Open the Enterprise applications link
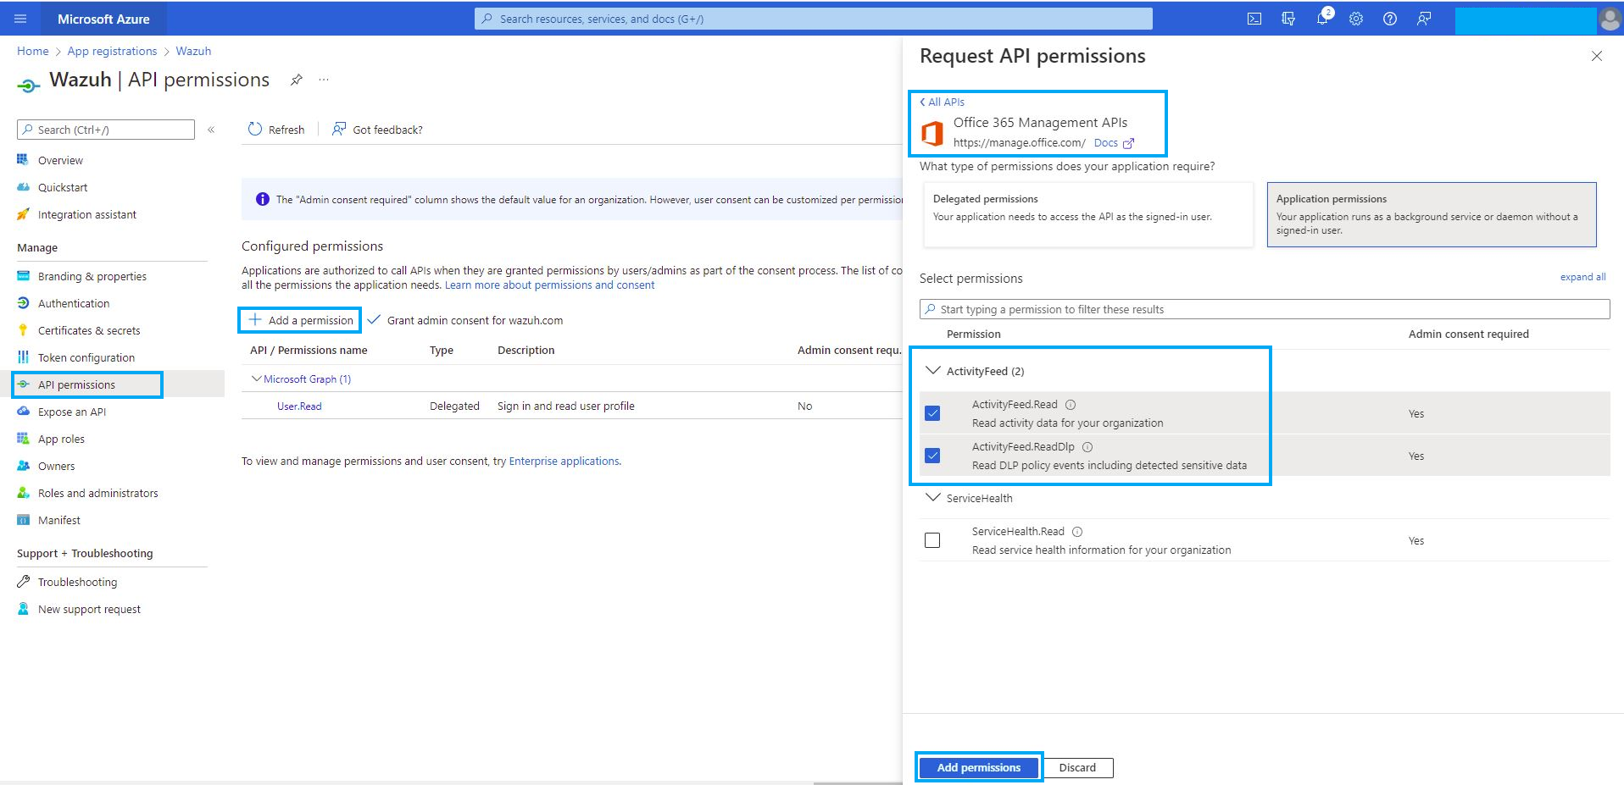 pos(563,461)
